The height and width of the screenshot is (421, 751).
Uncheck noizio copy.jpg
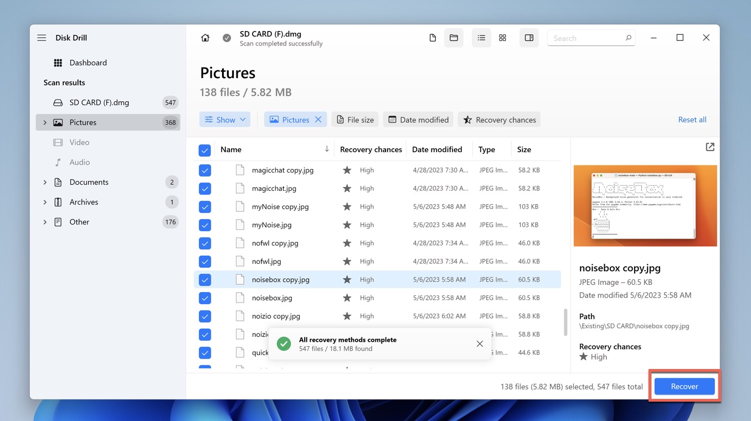205,316
